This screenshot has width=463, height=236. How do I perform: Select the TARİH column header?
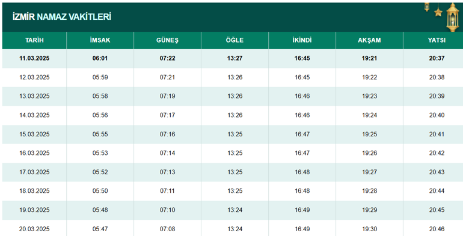(x=34, y=40)
